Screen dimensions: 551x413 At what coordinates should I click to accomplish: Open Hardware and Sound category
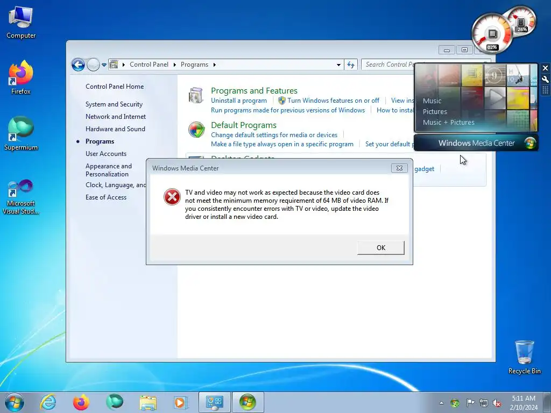115,129
